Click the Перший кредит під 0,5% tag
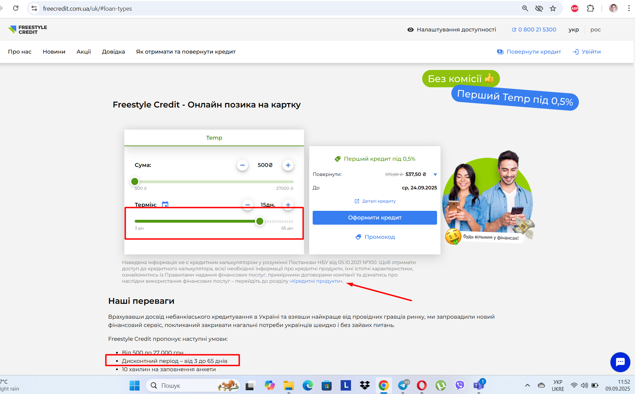Image resolution: width=635 pixels, height=394 pixels. coord(375,159)
